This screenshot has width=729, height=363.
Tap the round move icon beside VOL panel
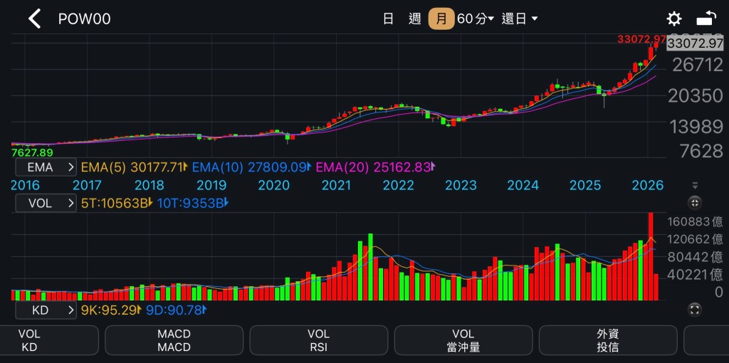(696, 203)
